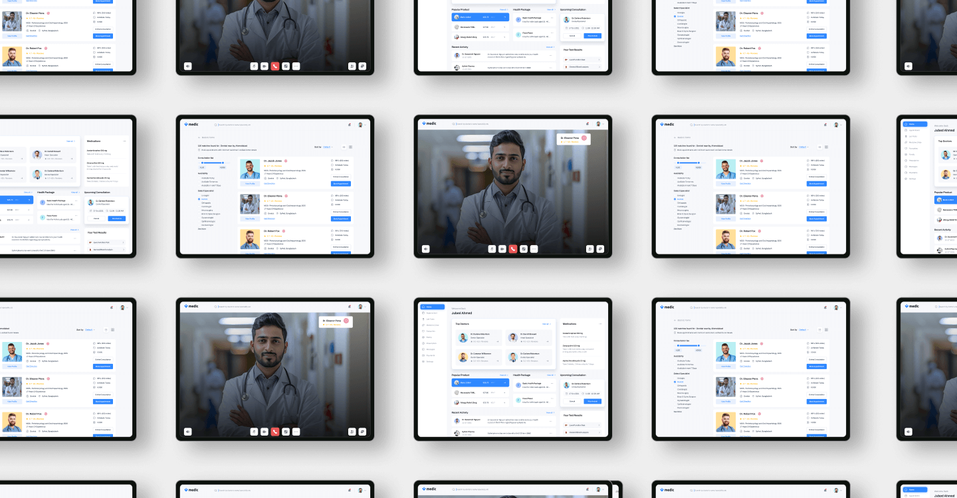The height and width of the screenshot is (498, 957).
Task: Click Book Appointment for Dr. Jacob Jones
Action: point(341,183)
